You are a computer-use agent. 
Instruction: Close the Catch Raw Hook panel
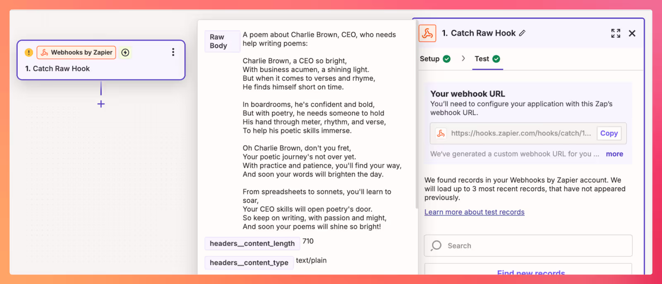[632, 33]
